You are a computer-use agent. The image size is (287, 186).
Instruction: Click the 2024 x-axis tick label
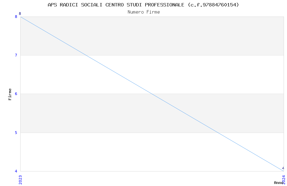pos(284,178)
